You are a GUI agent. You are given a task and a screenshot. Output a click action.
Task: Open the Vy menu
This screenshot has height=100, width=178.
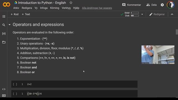36,8
